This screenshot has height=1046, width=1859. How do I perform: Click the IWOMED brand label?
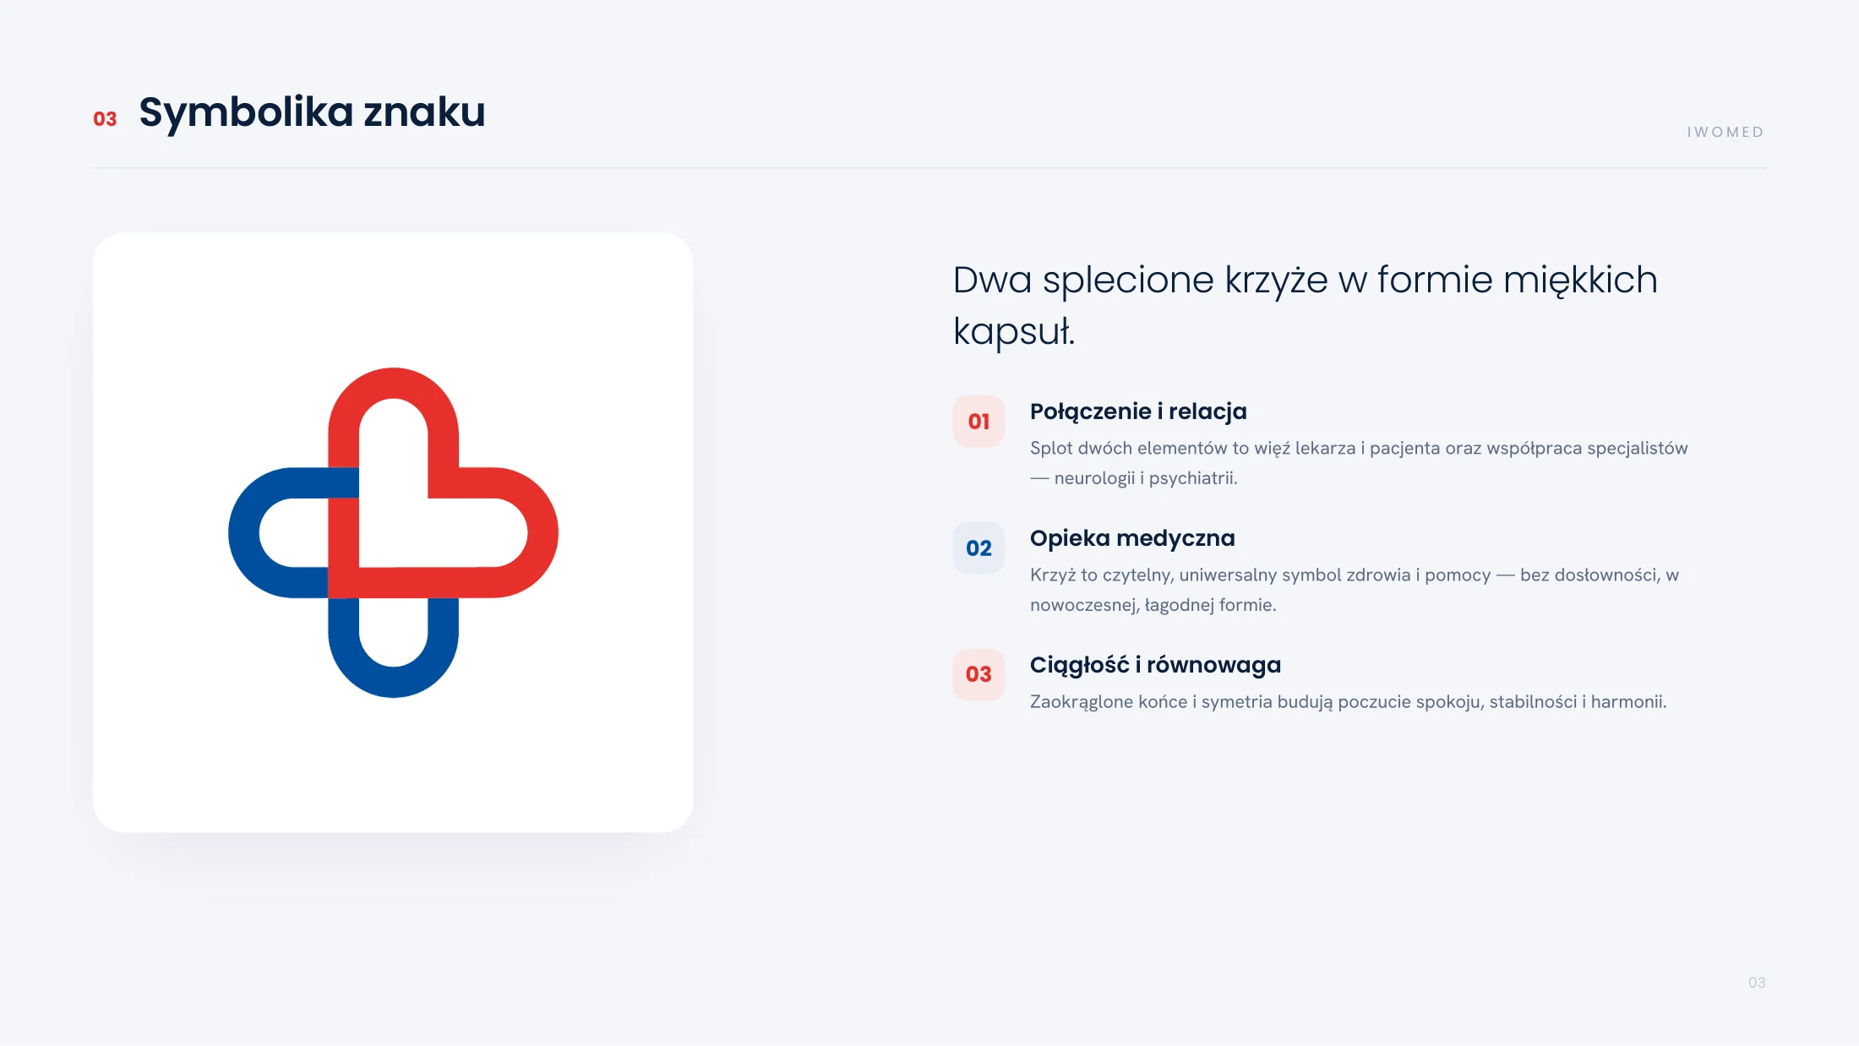pyautogui.click(x=1725, y=132)
